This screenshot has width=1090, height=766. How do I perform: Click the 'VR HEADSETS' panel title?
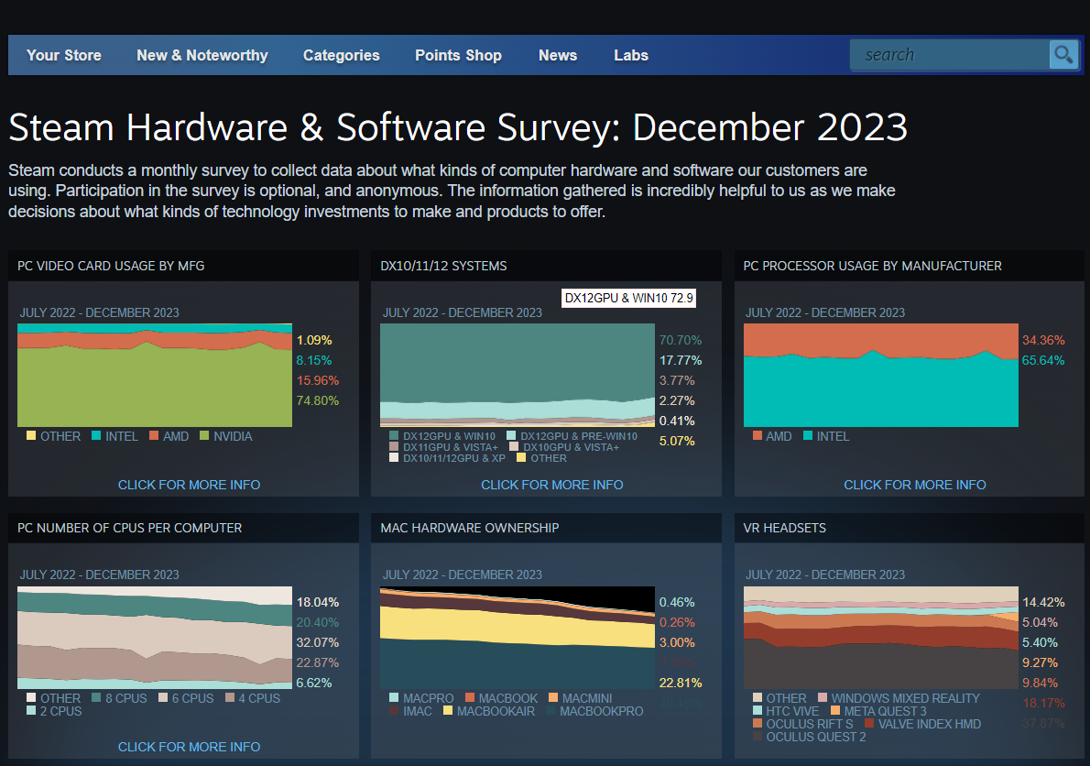785,528
